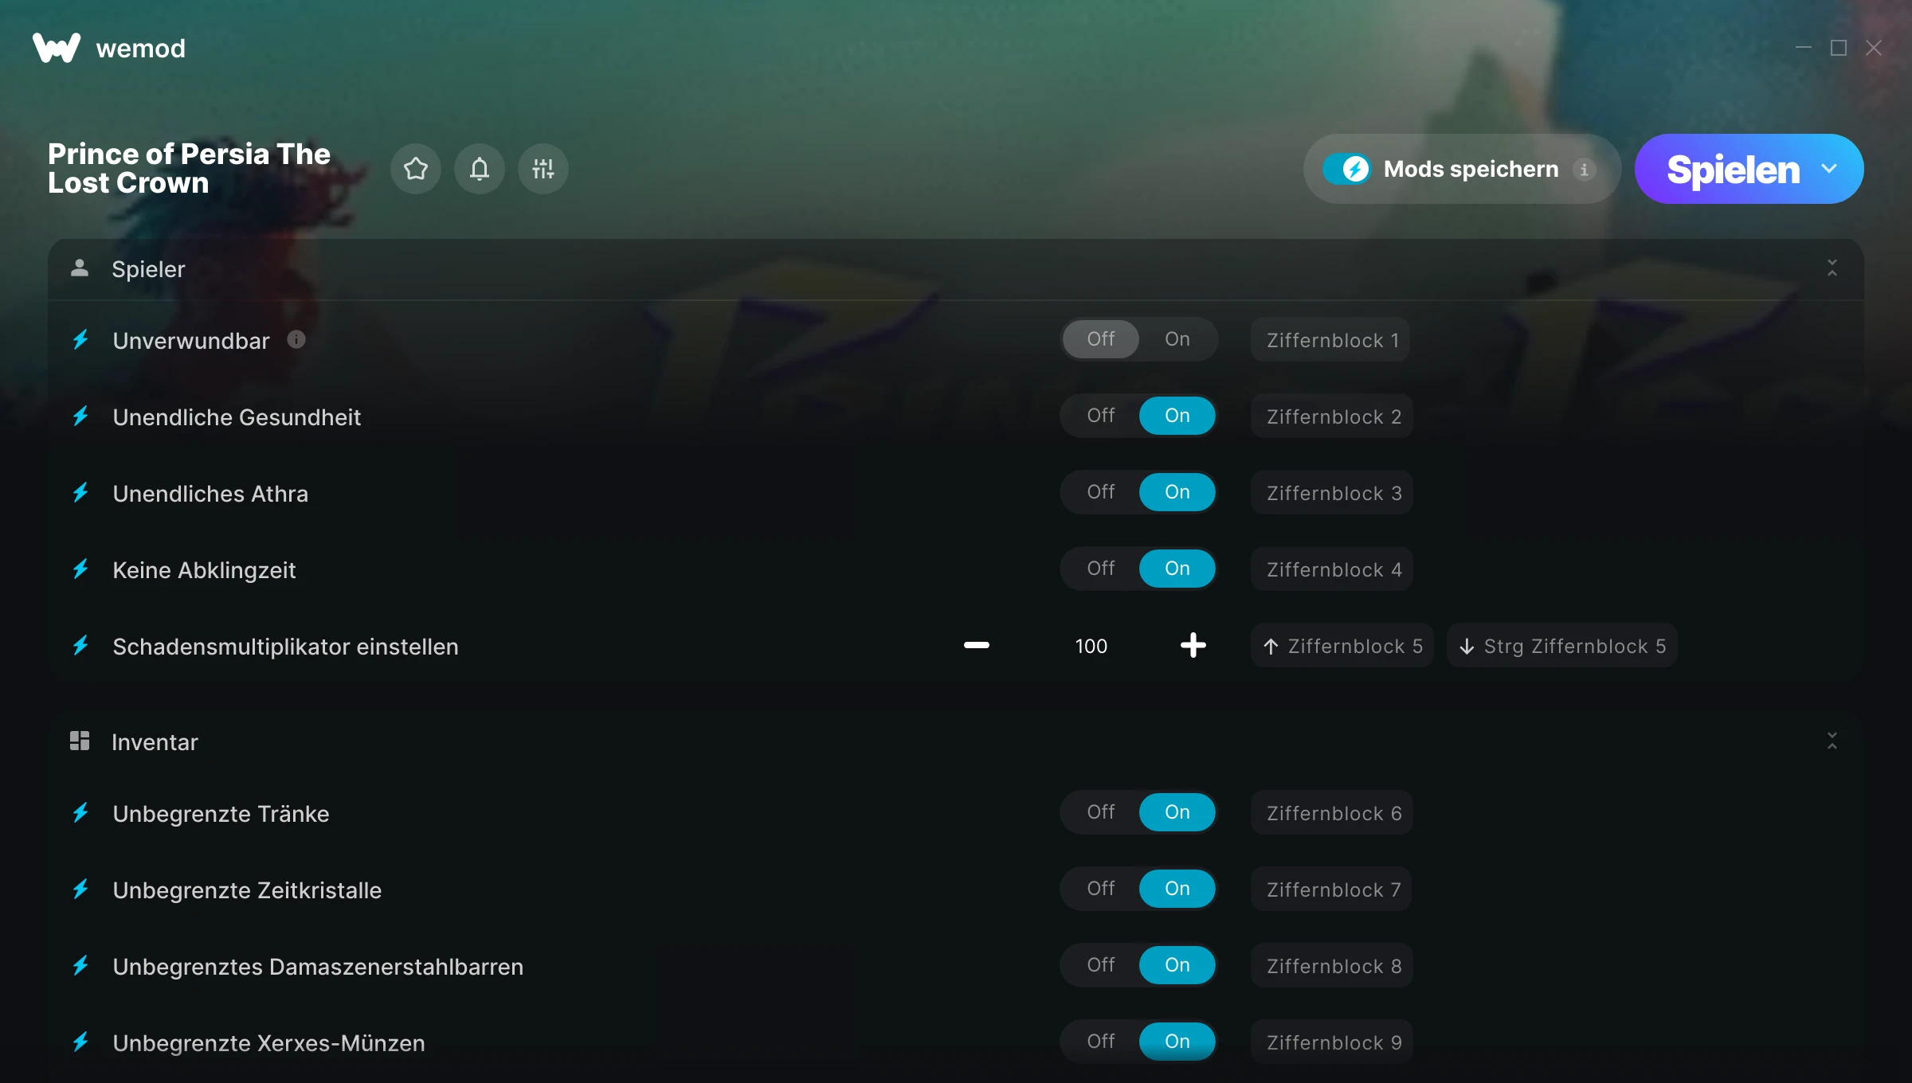Open the mod settings sliders icon
Image resolution: width=1912 pixels, height=1083 pixels.
point(543,169)
